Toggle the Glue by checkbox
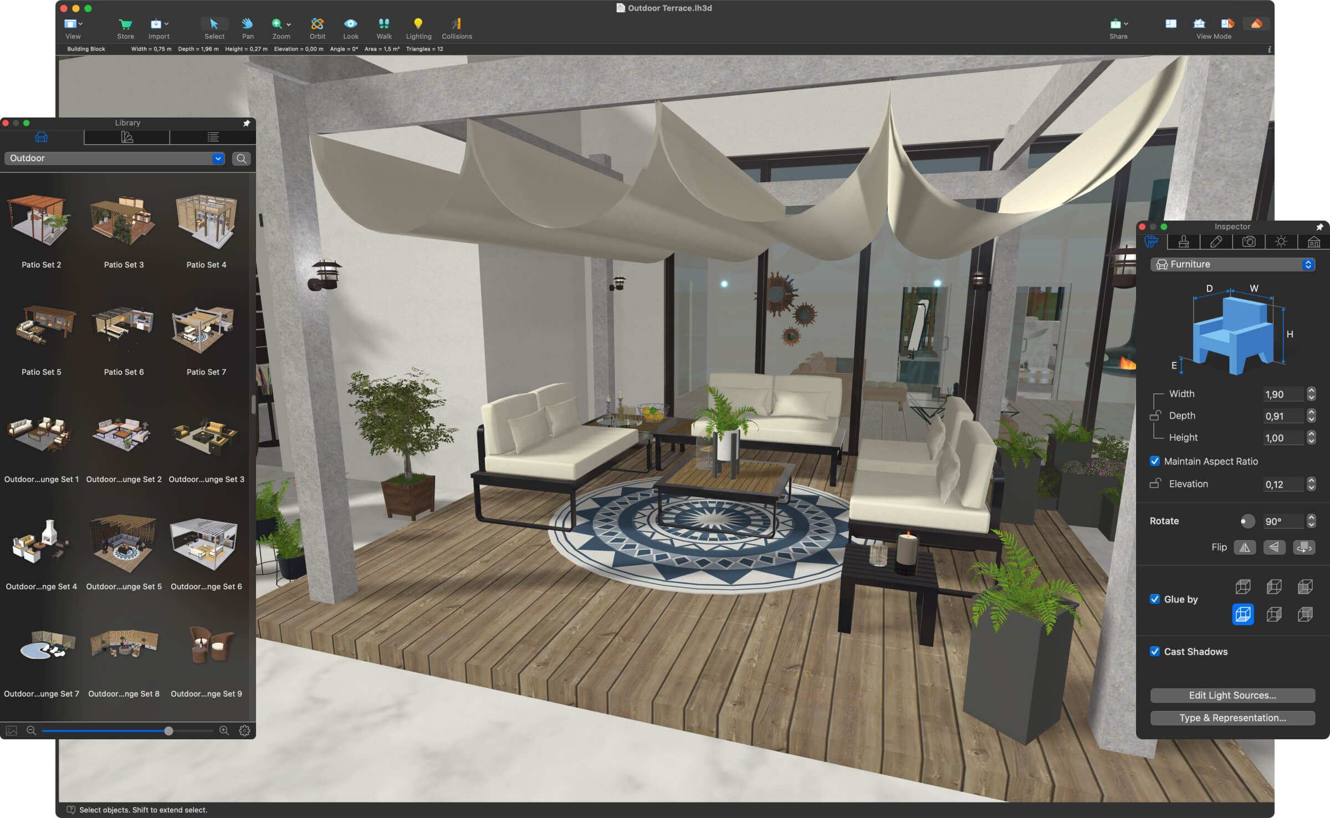This screenshot has width=1330, height=818. (1152, 599)
